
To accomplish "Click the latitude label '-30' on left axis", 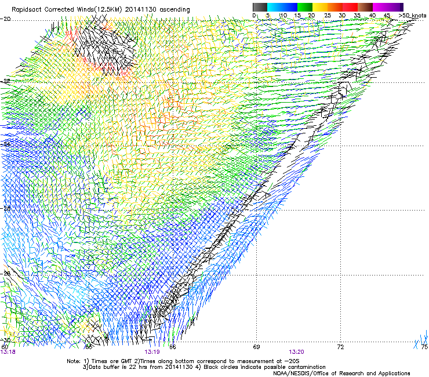I will 5,340.
